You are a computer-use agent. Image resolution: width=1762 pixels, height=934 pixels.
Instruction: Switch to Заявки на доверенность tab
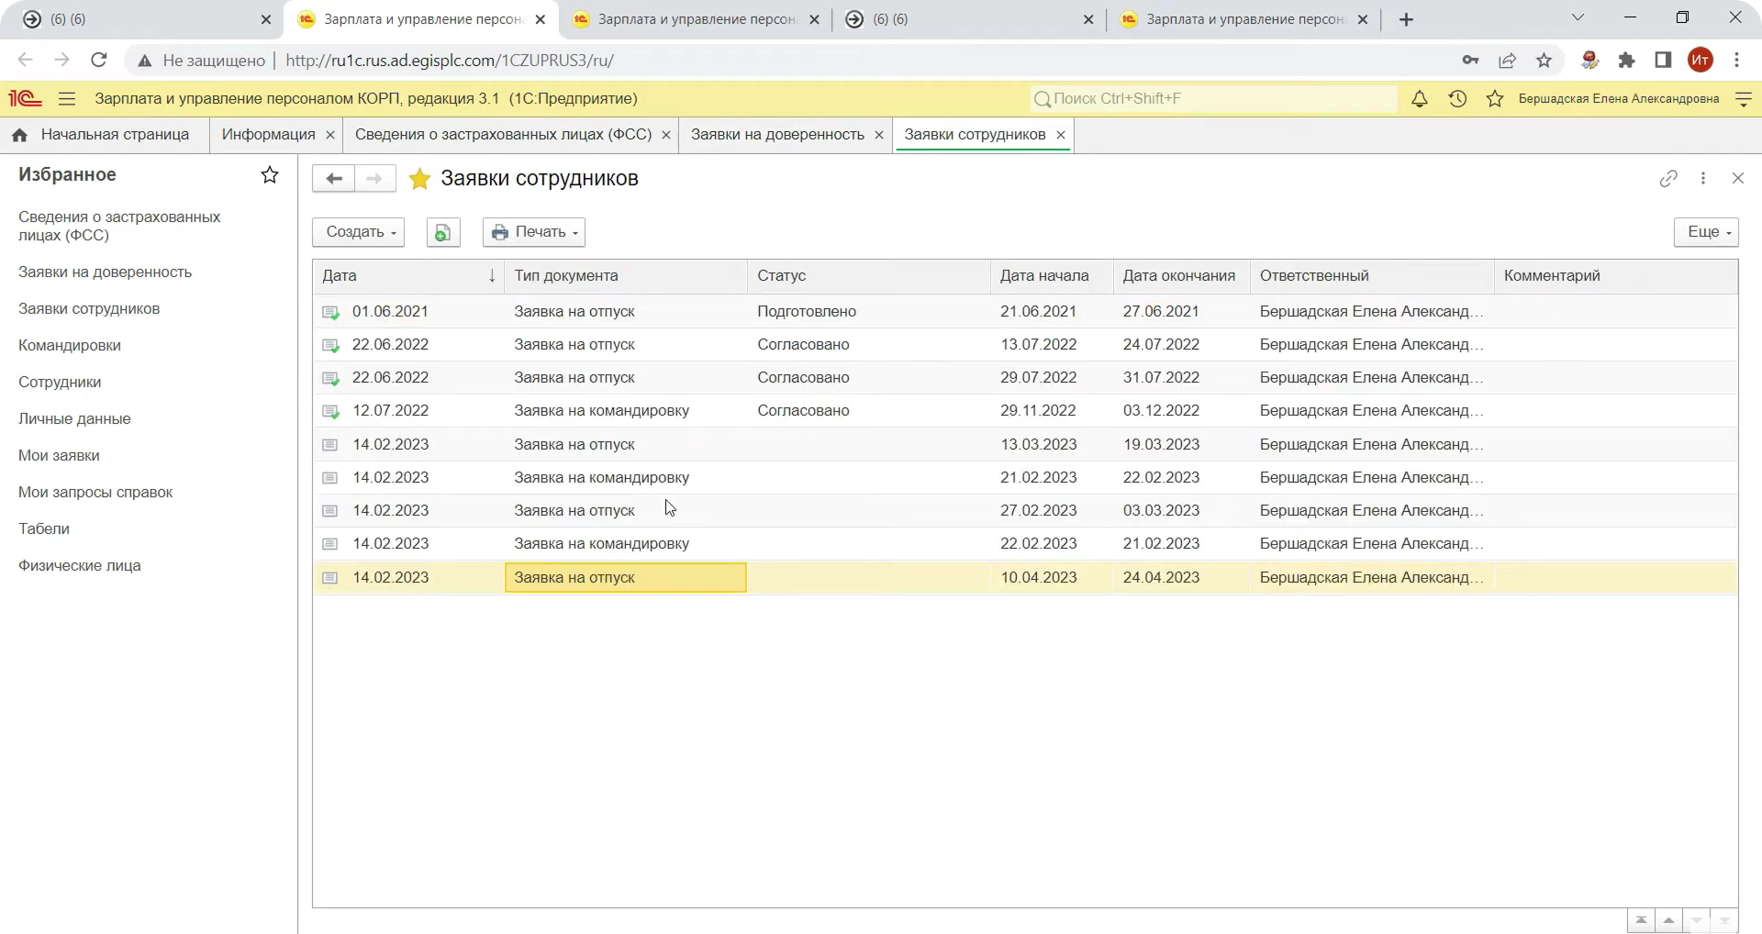(776, 135)
